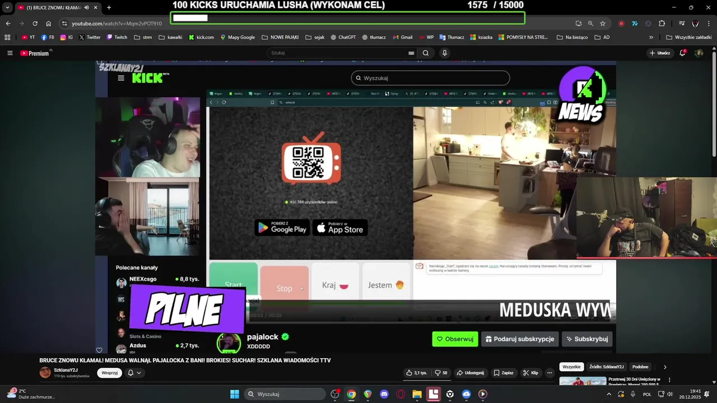The width and height of the screenshot is (717, 403).
Task: Select the Wszystkie chip
Action: (571, 367)
